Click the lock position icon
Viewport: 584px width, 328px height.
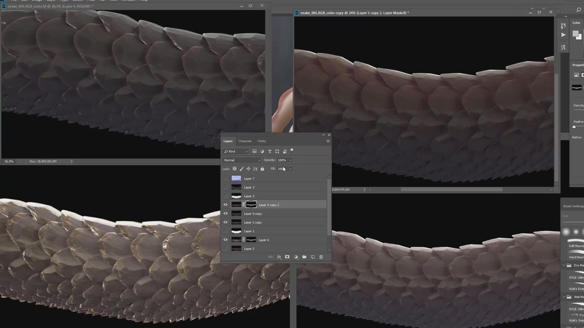(248, 169)
